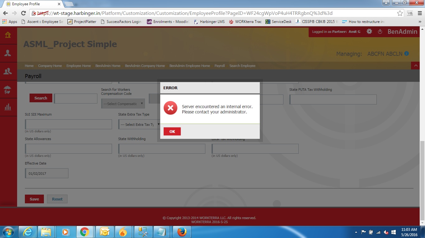The image size is (425, 238).
Task: Click the home icon in left sidebar
Action: [8, 35]
